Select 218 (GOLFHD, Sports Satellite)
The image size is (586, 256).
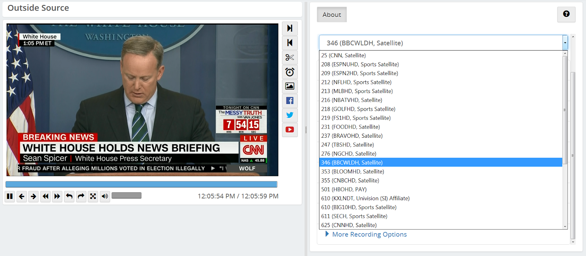(441, 109)
